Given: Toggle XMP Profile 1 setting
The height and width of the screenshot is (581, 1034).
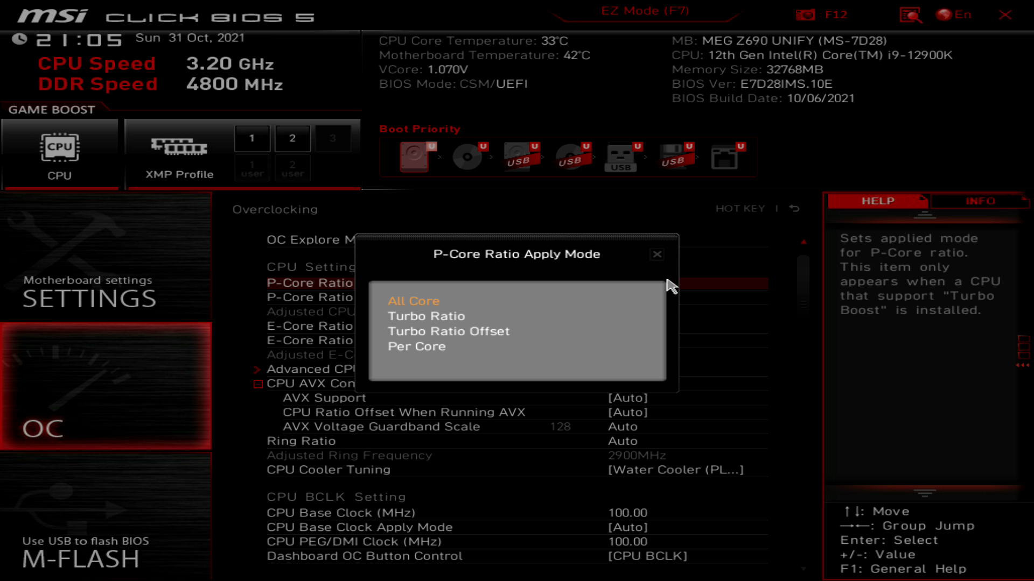Looking at the screenshot, I should pos(252,138).
